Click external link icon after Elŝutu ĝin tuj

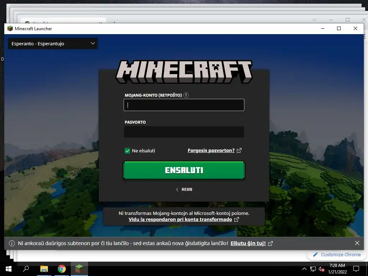(x=270, y=243)
